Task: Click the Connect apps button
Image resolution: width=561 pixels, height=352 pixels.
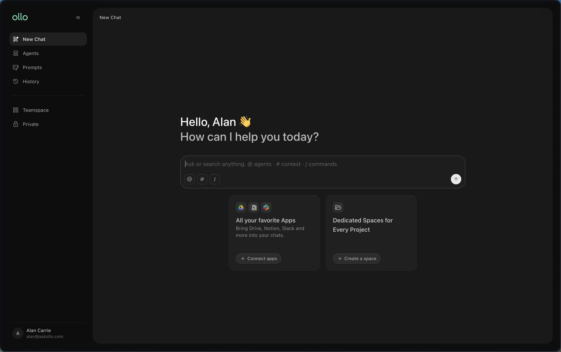Action: 258,259
